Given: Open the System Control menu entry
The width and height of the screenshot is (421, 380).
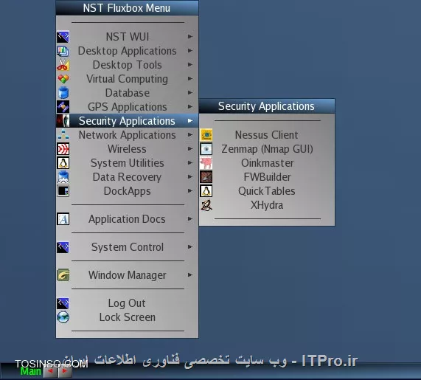Looking at the screenshot, I should (x=128, y=247).
